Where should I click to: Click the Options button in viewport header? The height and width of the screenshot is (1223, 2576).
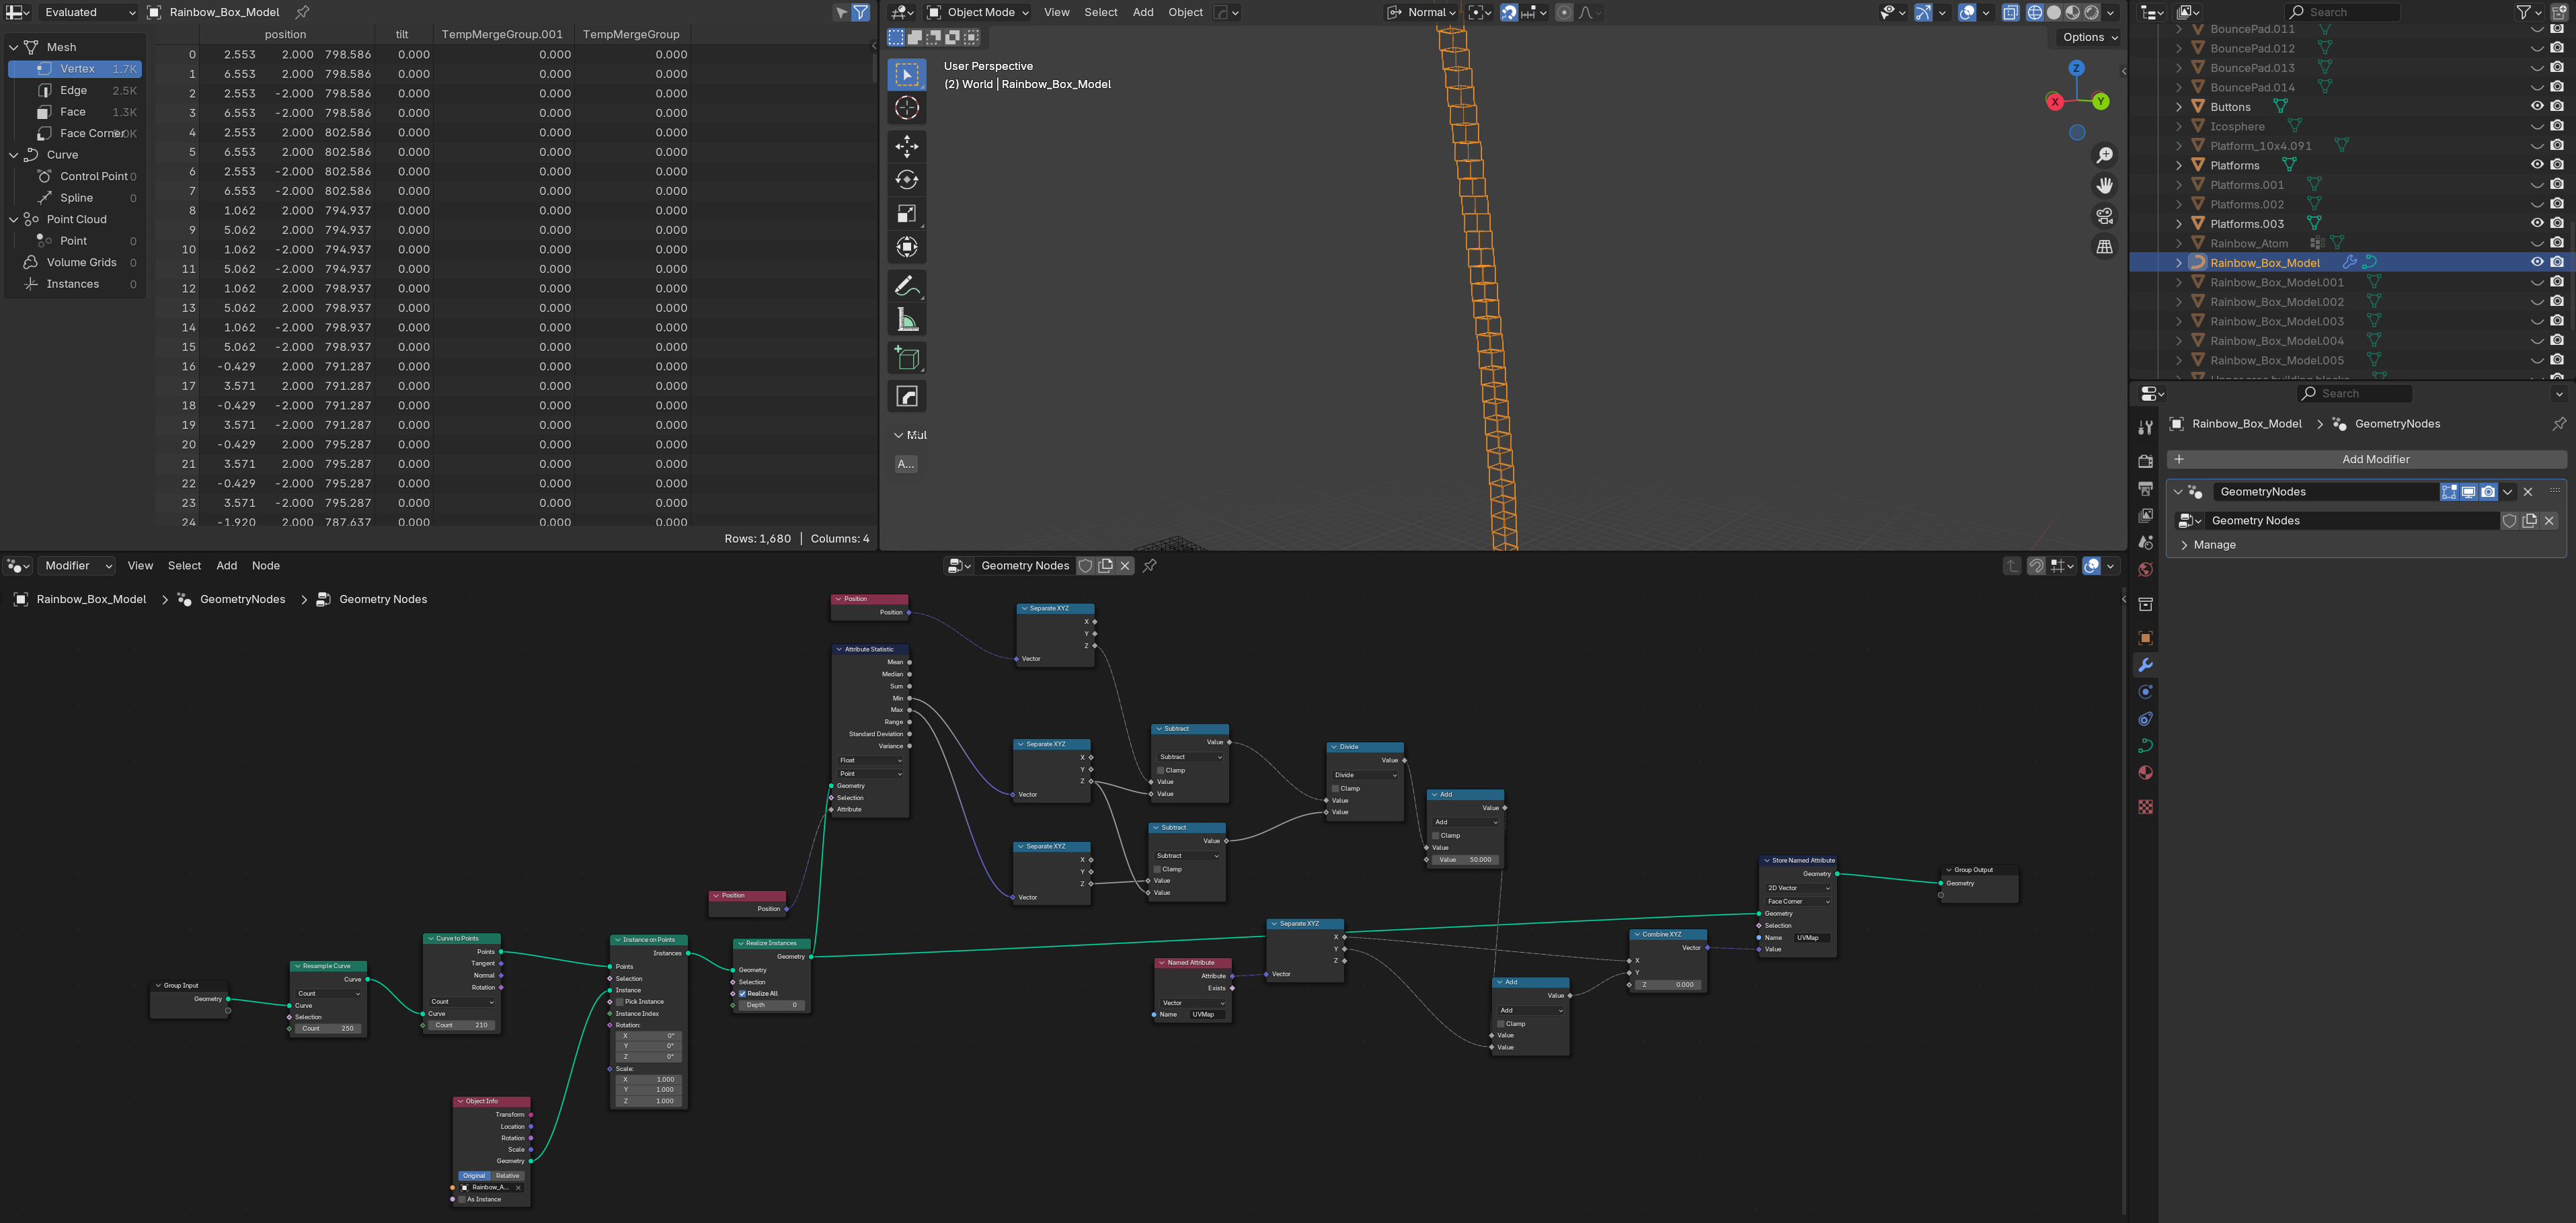[2090, 37]
